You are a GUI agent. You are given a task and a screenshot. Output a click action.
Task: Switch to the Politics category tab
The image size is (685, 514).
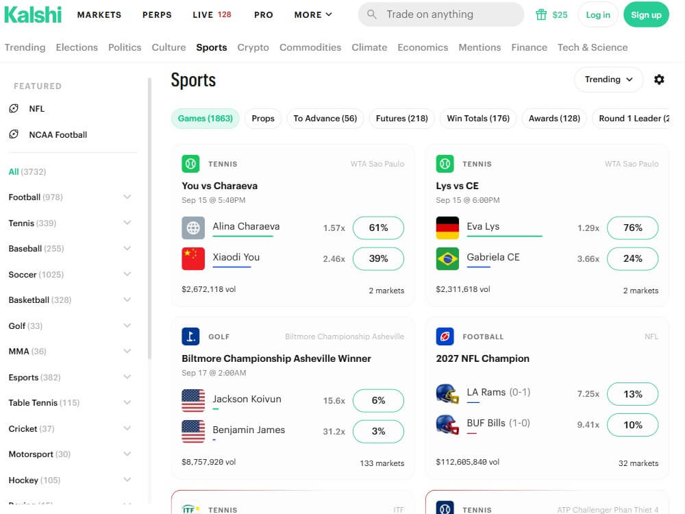point(125,47)
